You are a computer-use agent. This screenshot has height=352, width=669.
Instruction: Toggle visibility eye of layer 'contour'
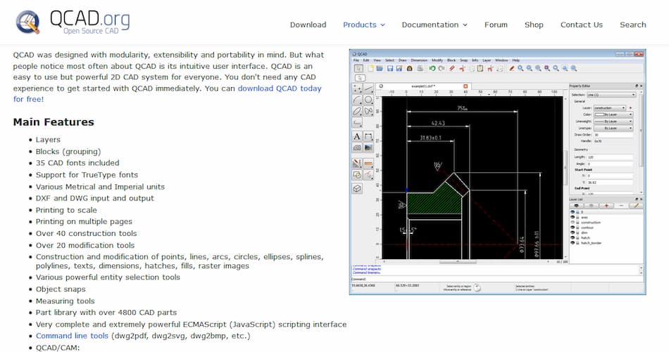pyautogui.click(x=573, y=227)
